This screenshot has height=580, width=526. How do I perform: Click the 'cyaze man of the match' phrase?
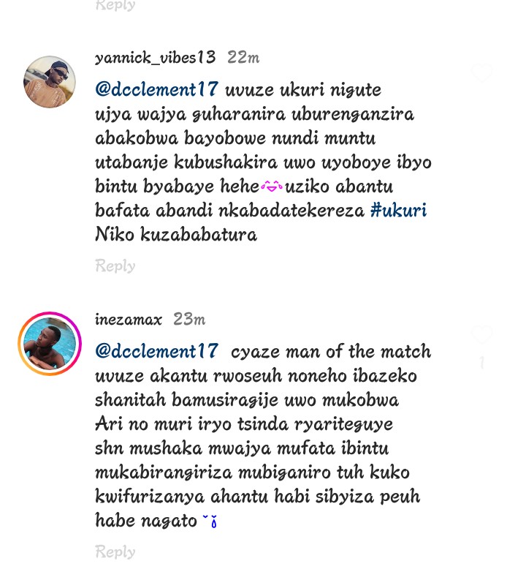tap(331, 351)
